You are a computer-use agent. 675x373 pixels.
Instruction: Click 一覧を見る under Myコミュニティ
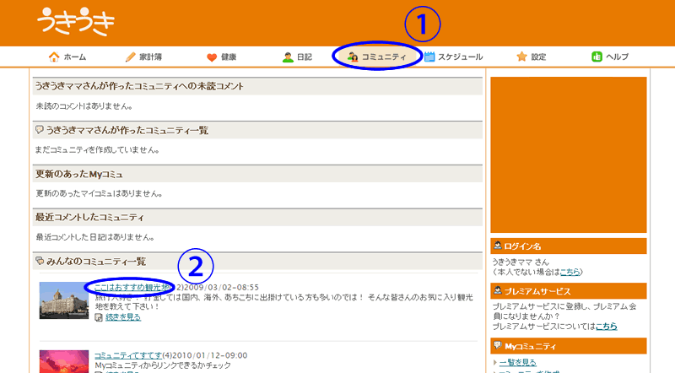tap(518, 362)
